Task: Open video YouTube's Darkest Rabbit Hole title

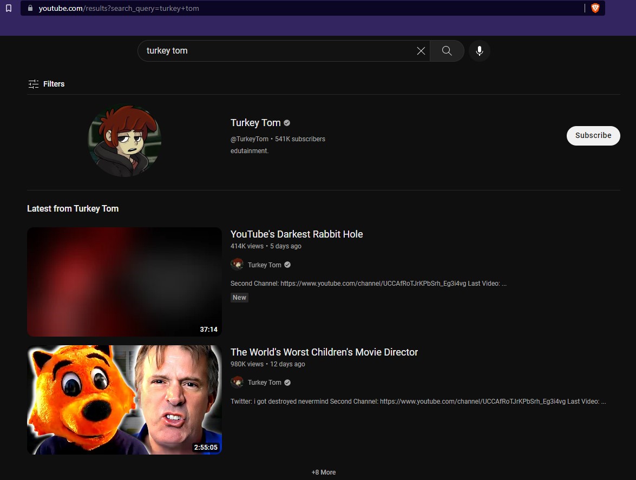Action: pyautogui.click(x=297, y=234)
